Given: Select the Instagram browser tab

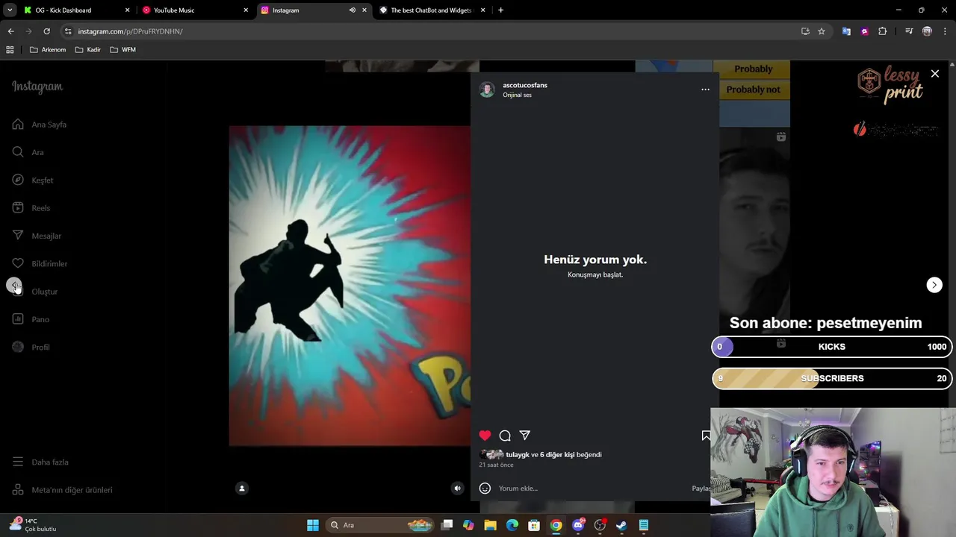Looking at the screenshot, I should tap(314, 10).
